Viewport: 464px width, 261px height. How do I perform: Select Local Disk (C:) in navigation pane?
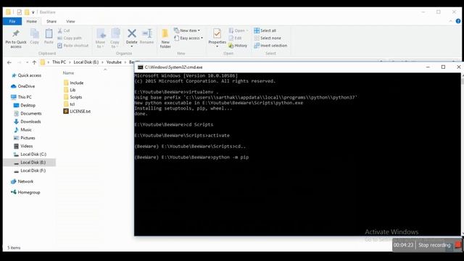pyautogui.click(x=33, y=154)
